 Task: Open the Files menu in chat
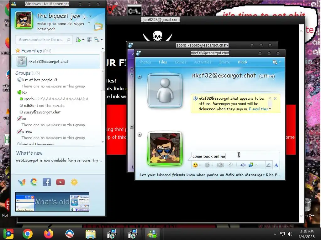[163, 62]
